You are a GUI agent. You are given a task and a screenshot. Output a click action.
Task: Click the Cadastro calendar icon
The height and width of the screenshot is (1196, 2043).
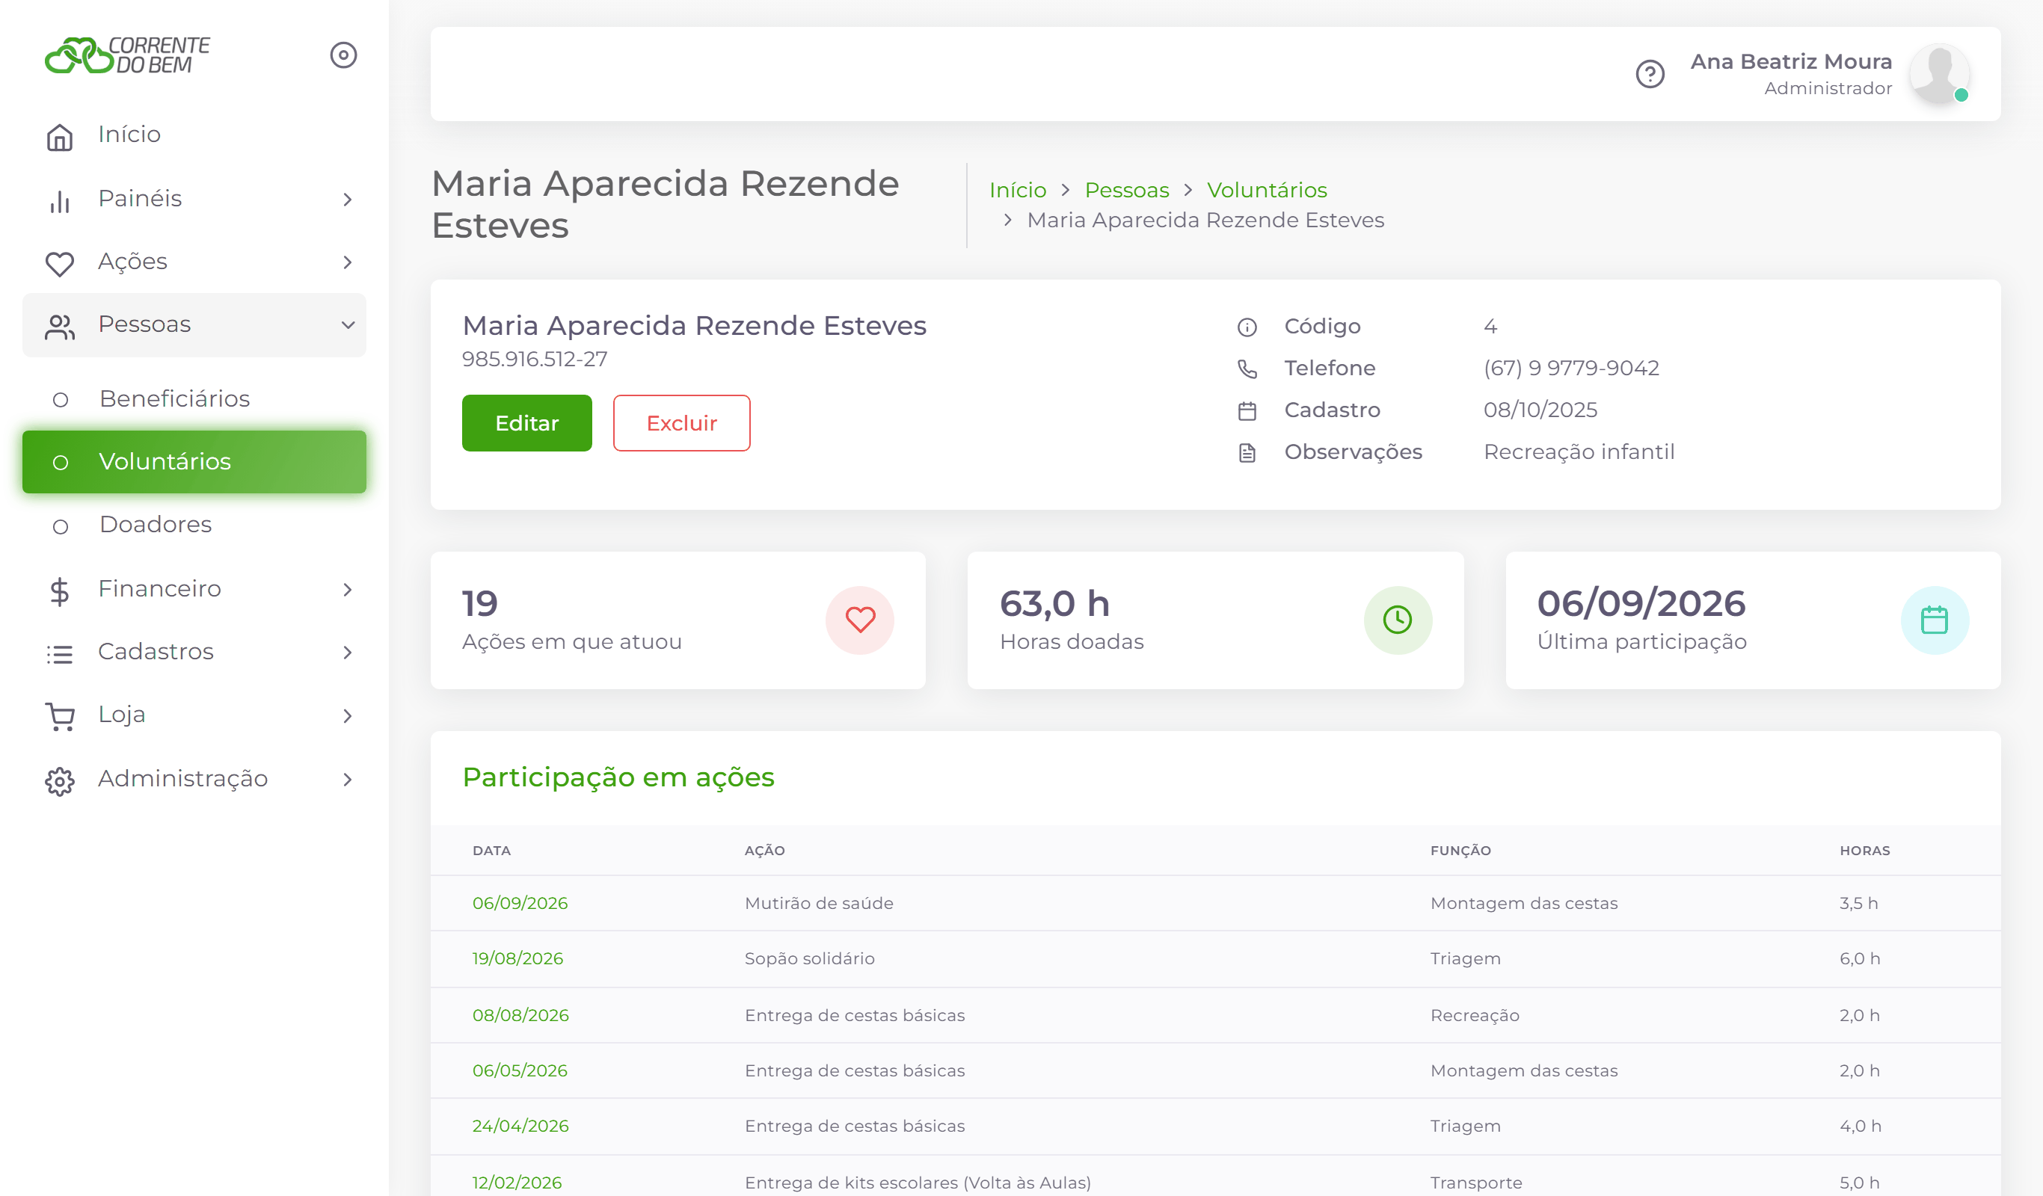[x=1247, y=412]
